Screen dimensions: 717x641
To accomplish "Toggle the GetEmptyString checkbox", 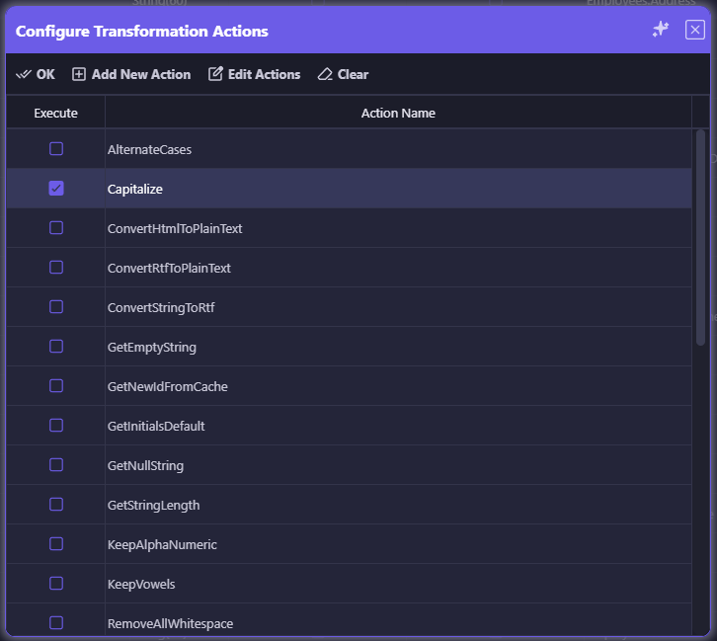I will tap(56, 347).
